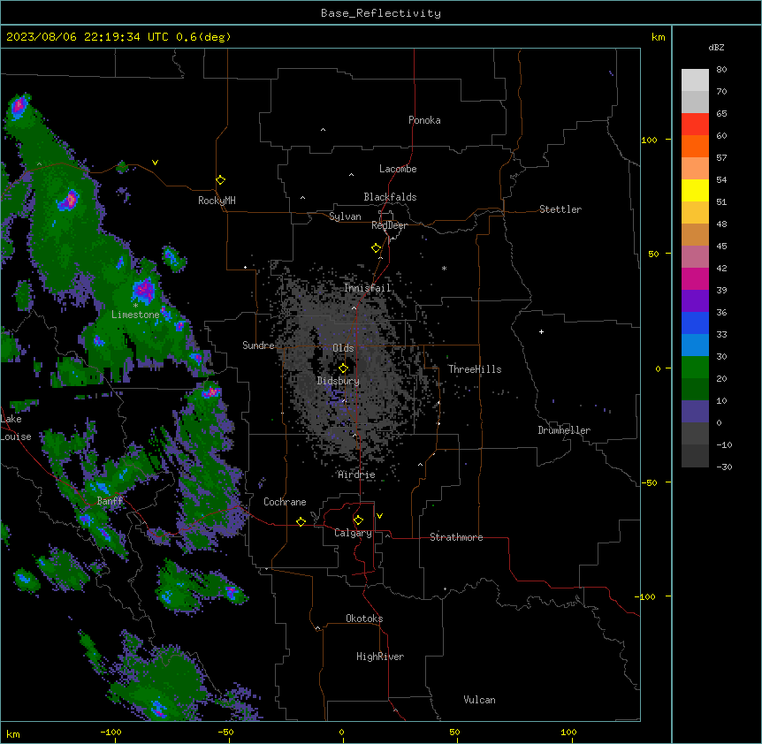Select the yellow diamond marker between Olds and Didsbury
The image size is (762, 744).
[343, 368]
